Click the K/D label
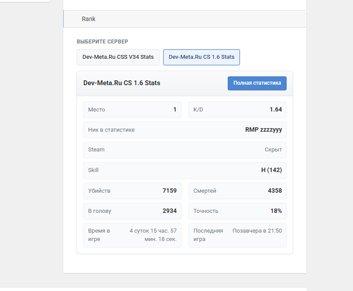The image size is (353, 291). pos(198,110)
